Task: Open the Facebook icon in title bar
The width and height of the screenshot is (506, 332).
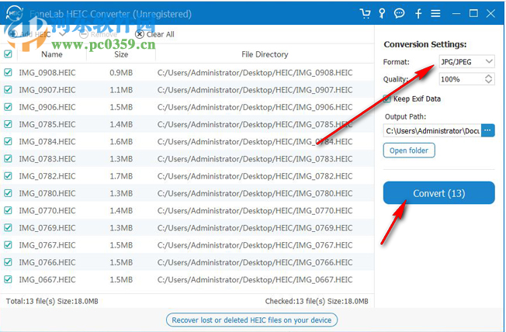Action: point(418,13)
